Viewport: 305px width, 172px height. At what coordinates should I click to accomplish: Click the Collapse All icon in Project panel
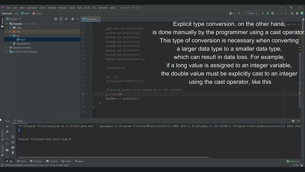coord(66,19)
